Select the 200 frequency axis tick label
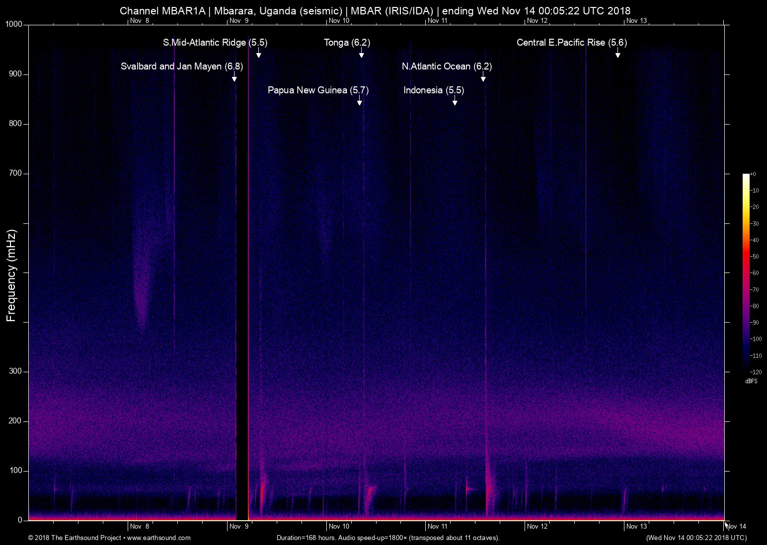The height and width of the screenshot is (545, 767). (x=16, y=421)
